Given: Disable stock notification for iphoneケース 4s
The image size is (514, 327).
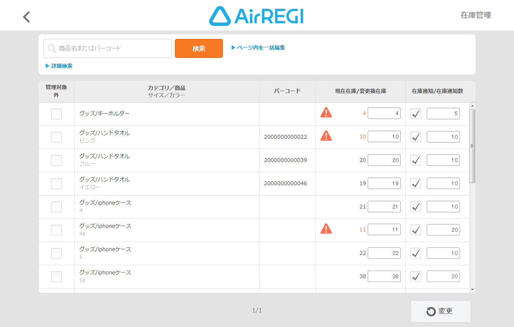Looking at the screenshot, I should click(x=416, y=230).
